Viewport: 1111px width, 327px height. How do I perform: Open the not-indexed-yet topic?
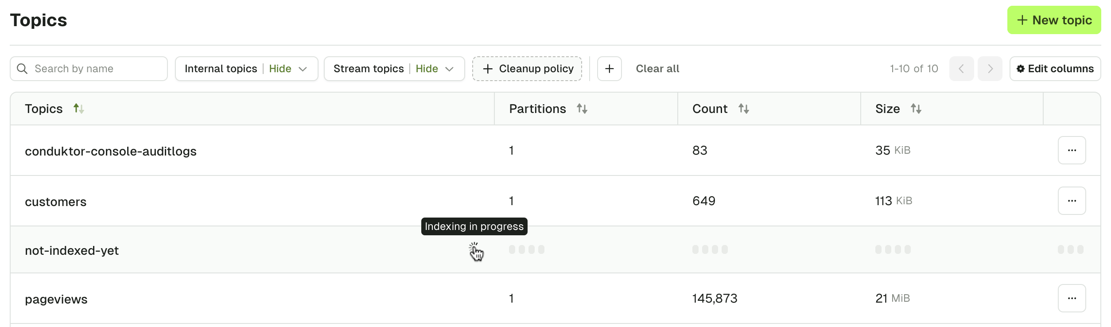point(72,250)
